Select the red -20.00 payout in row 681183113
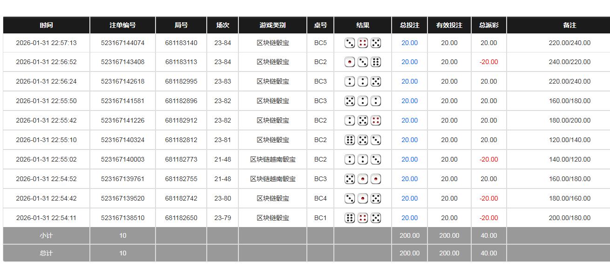 pos(488,62)
